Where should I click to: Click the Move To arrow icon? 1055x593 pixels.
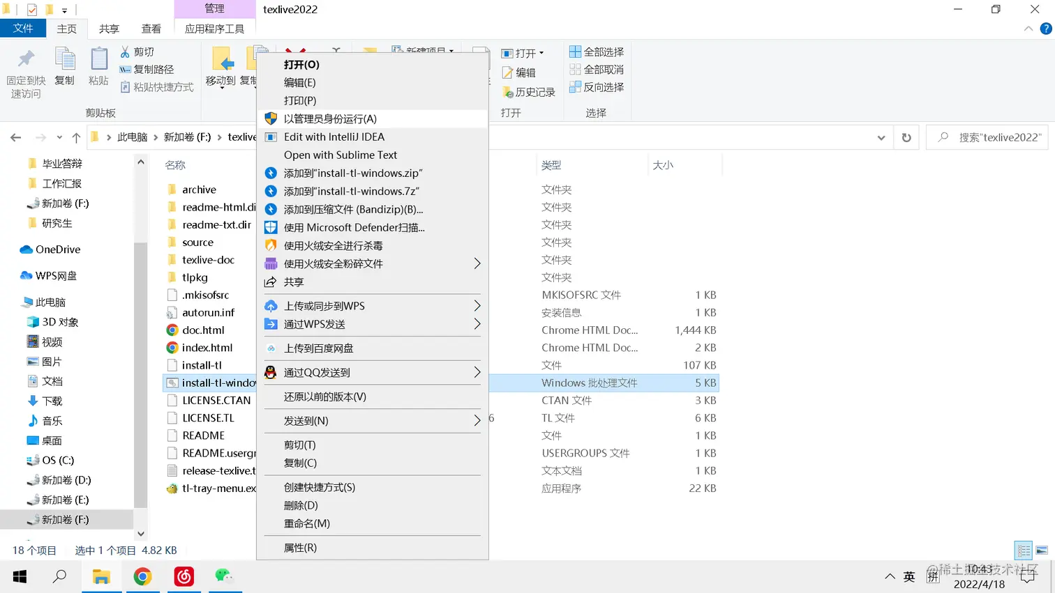[x=223, y=60]
